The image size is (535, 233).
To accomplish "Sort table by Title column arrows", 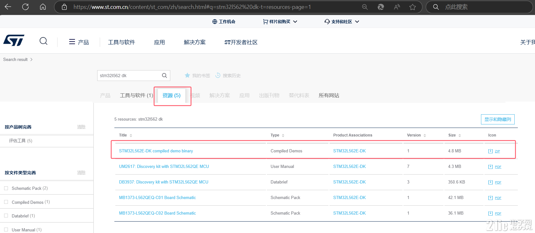I will pyautogui.click(x=131, y=136).
